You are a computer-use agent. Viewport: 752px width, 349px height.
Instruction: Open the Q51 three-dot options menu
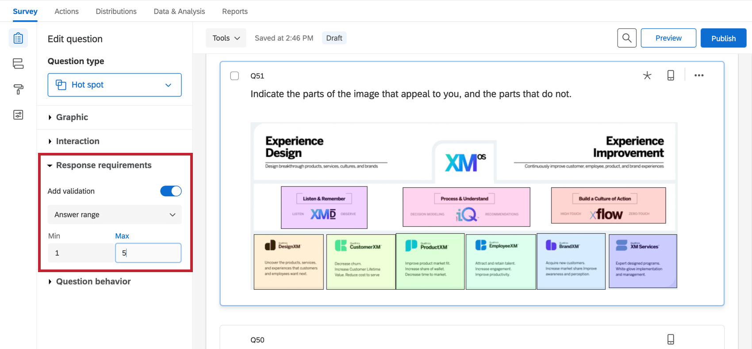click(699, 76)
